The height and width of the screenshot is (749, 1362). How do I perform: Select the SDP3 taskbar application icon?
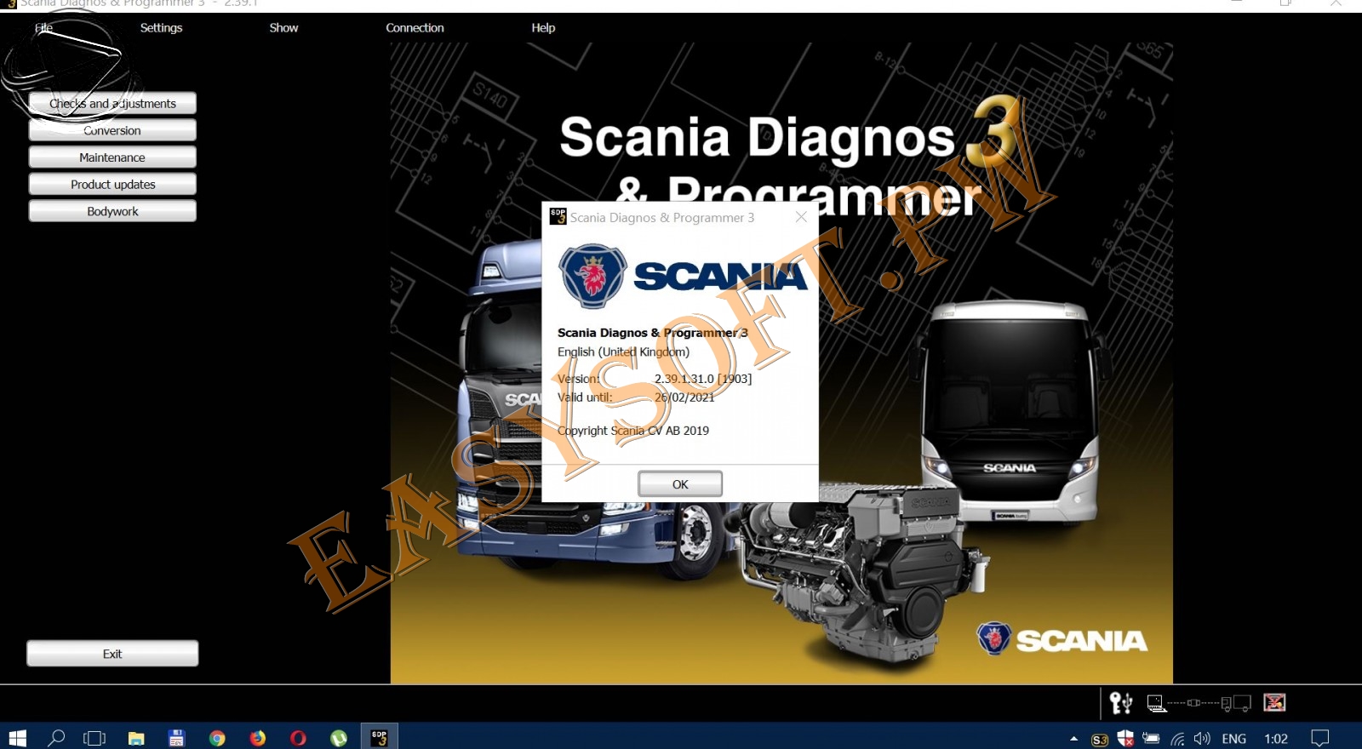[380, 738]
